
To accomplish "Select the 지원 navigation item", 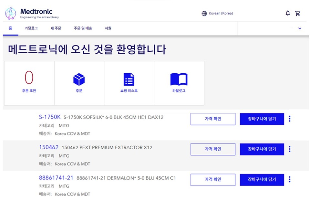I will 108,28.
